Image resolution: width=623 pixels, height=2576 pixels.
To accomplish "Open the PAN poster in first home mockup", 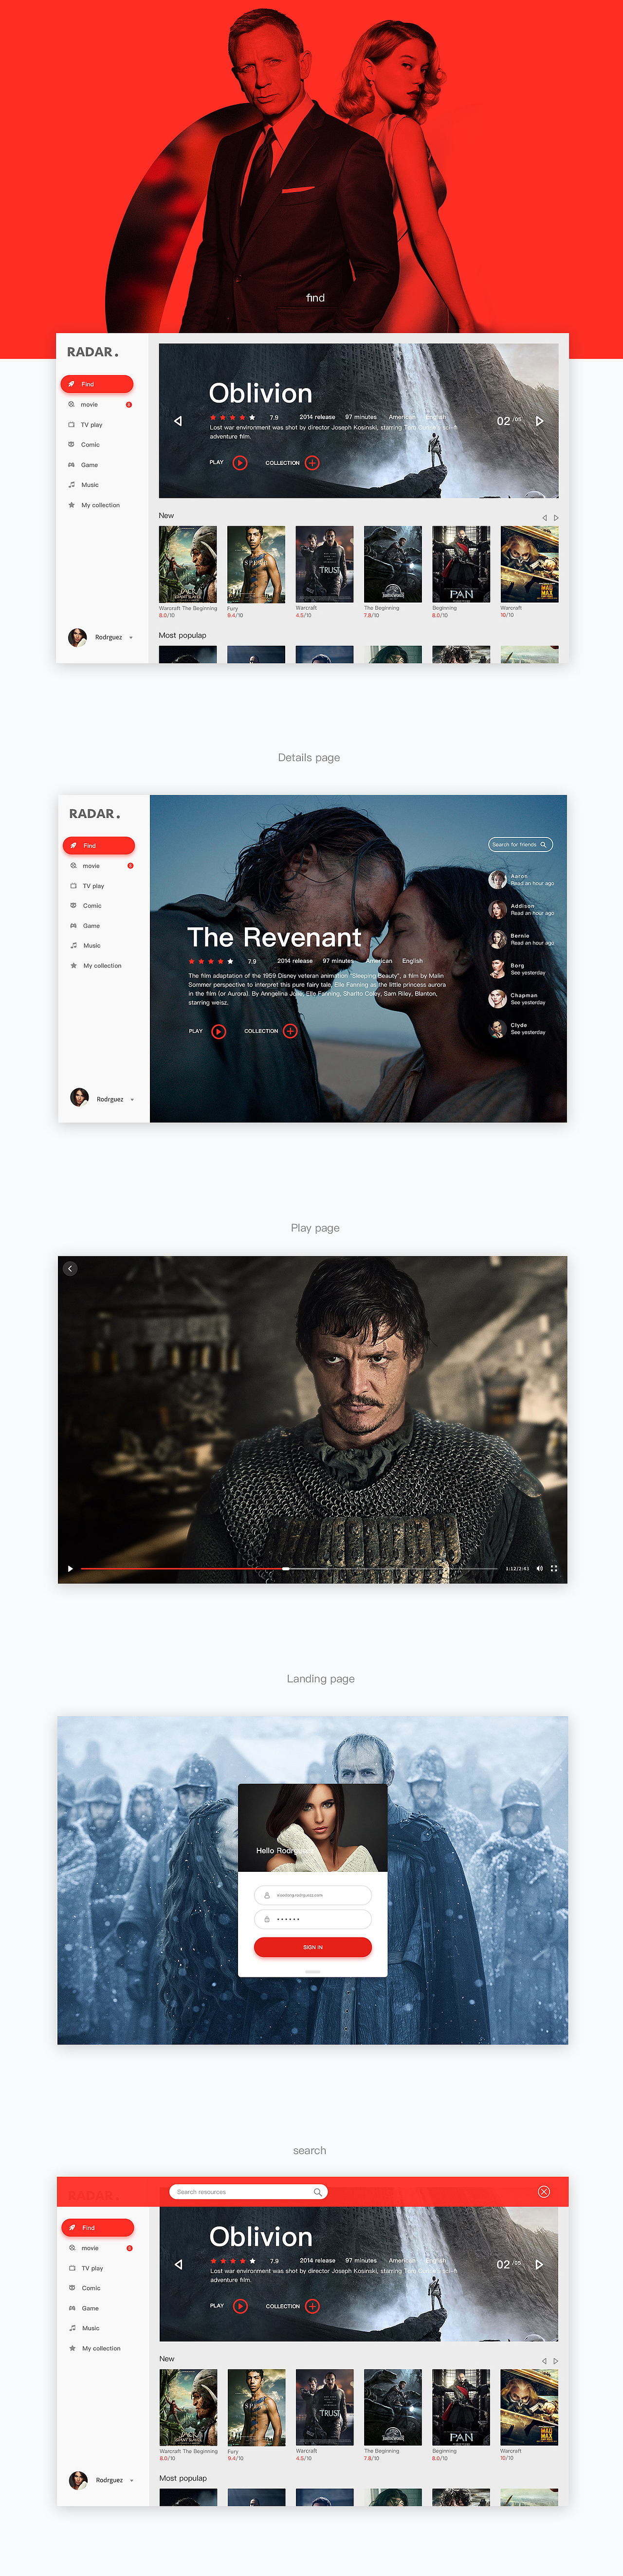I will [x=461, y=564].
